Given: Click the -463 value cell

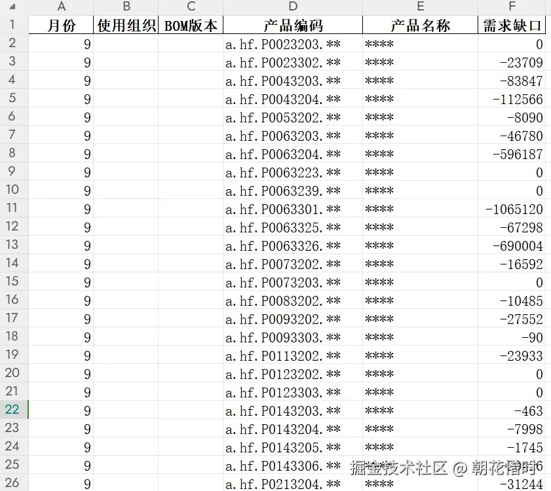Looking at the screenshot, I should click(512, 410).
